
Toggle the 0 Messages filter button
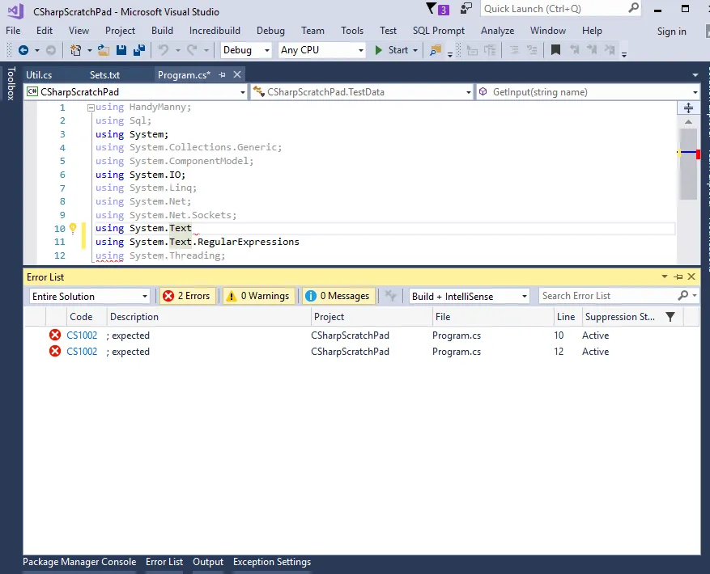point(338,296)
